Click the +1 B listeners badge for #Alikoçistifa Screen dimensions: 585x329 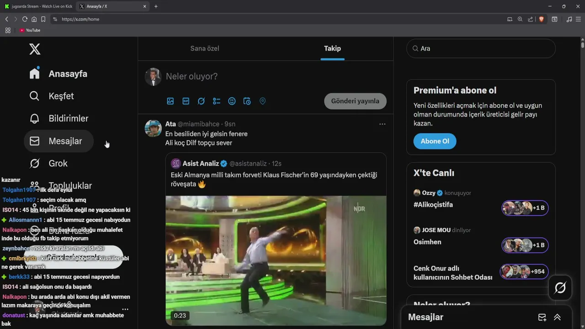coord(525,208)
